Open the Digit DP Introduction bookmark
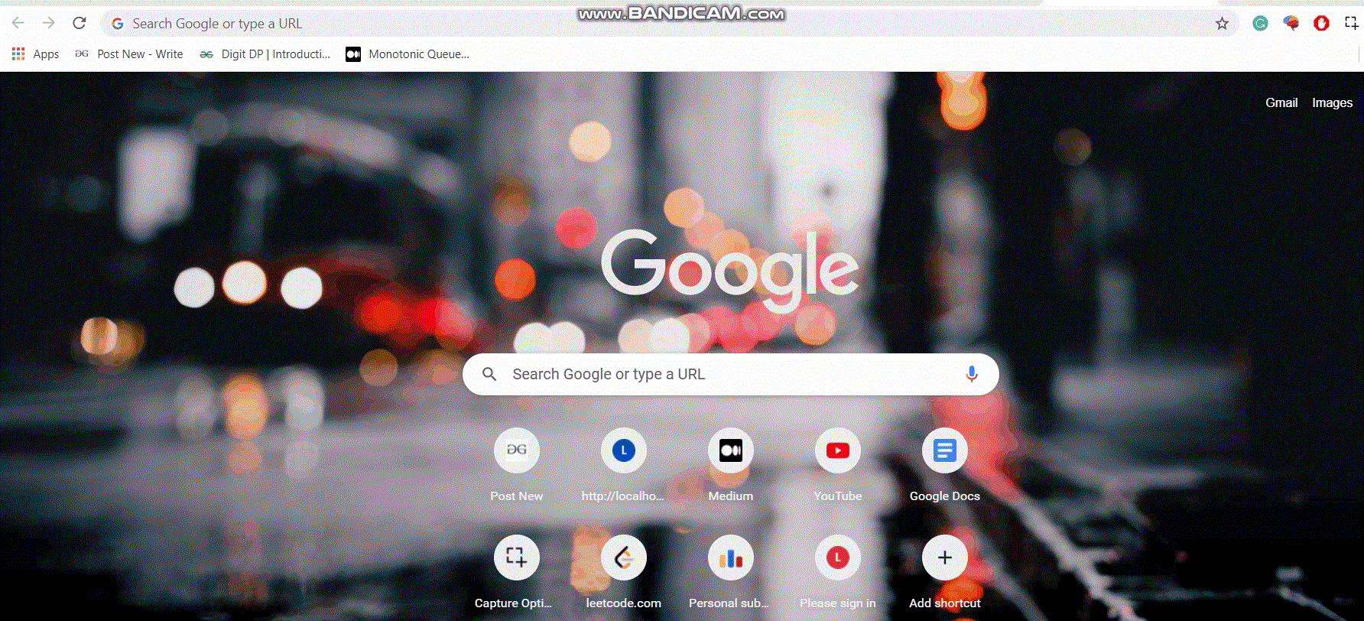The image size is (1364, 621). click(265, 54)
